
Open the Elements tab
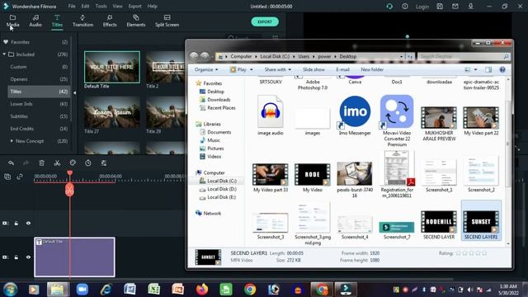pyautogui.click(x=135, y=21)
